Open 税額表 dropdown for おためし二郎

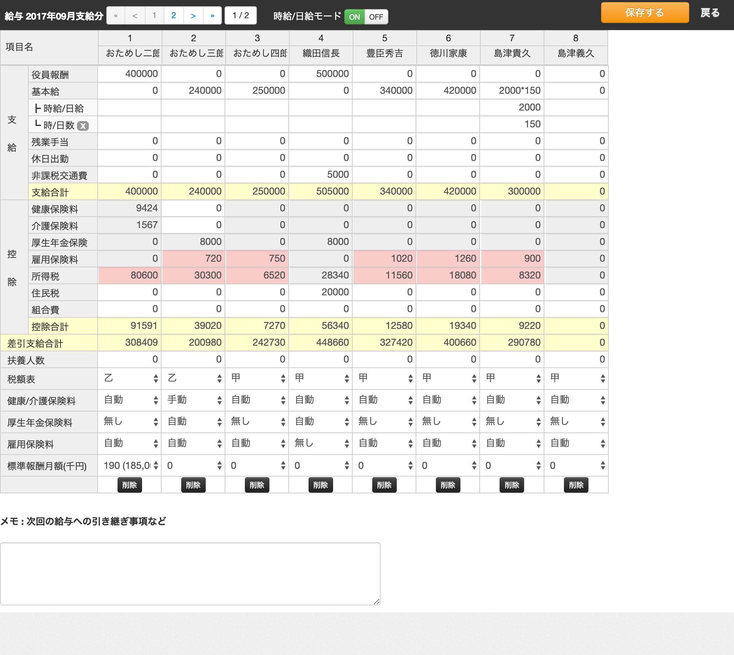pos(130,378)
